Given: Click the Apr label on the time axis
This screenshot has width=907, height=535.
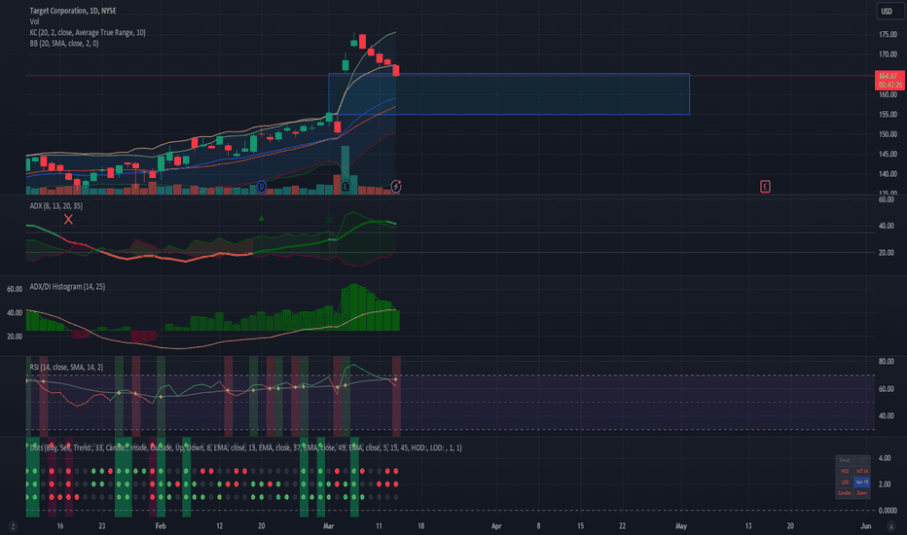Looking at the screenshot, I should pos(496,526).
